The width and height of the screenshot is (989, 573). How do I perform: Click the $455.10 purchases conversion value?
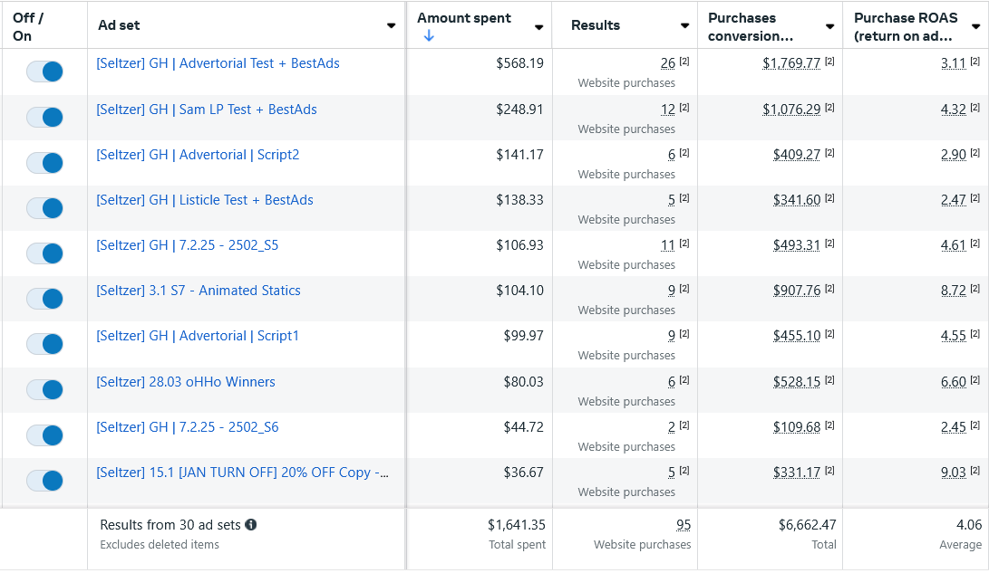pyautogui.click(x=797, y=336)
